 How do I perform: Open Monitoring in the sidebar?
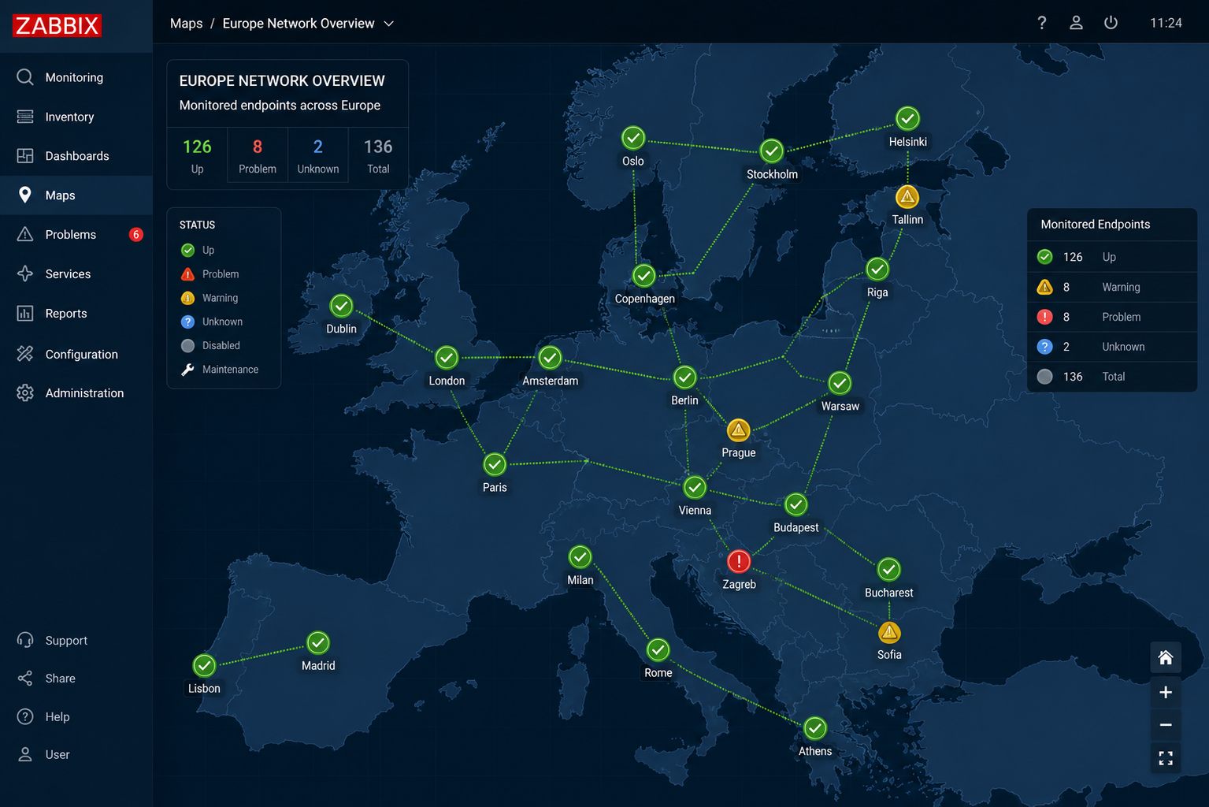click(76, 77)
